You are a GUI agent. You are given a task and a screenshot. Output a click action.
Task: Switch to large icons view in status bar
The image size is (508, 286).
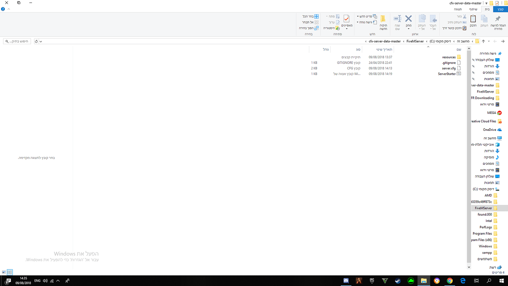[x=4, y=272]
